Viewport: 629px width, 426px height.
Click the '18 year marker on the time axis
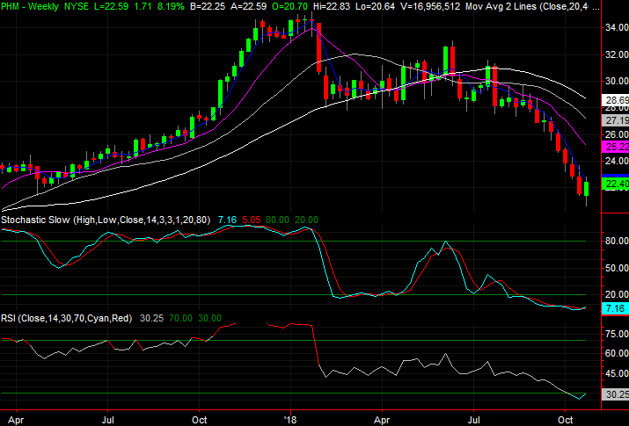pos(290,420)
